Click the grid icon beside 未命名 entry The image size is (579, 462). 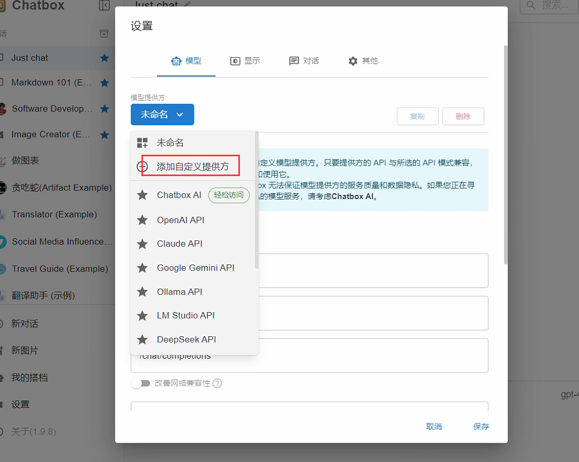point(142,142)
